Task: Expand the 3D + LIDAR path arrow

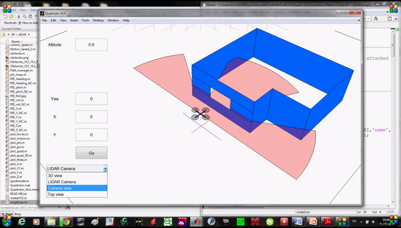Action: (x=29, y=35)
